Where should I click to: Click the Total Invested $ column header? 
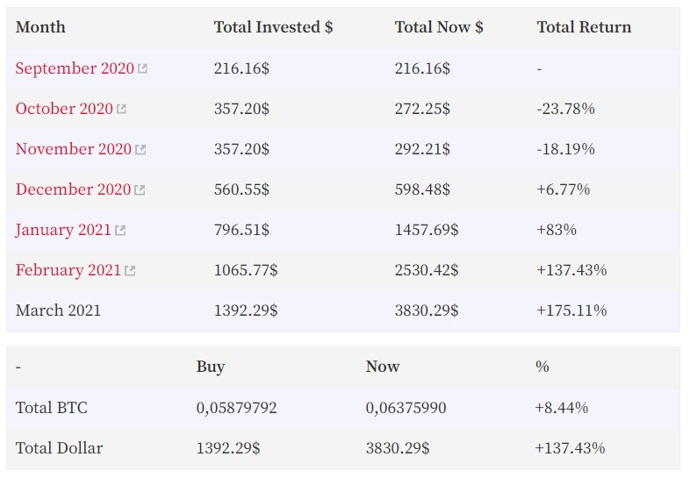[273, 27]
